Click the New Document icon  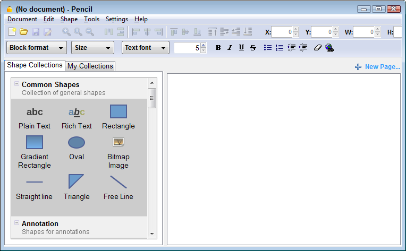[12, 32]
